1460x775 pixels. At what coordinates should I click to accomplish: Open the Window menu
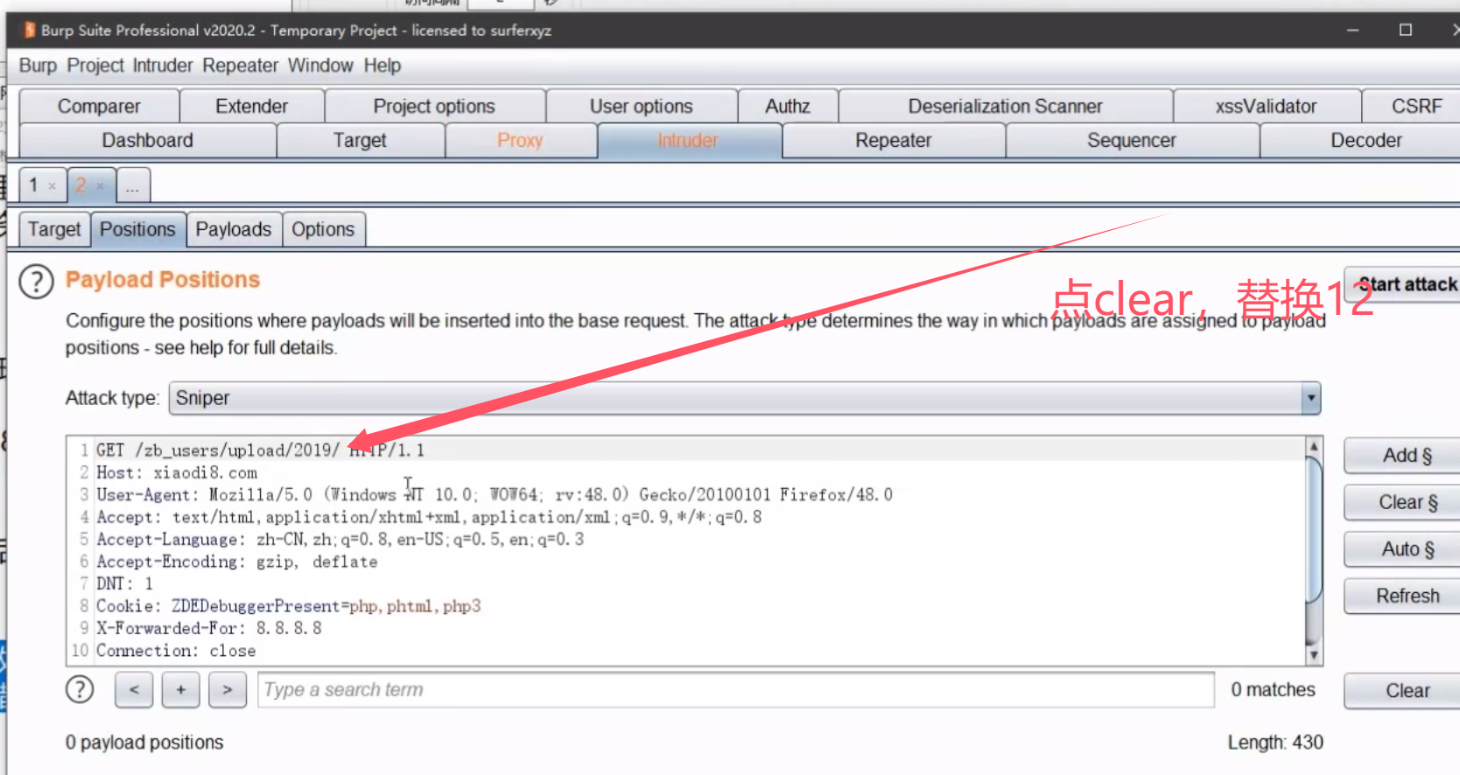(320, 66)
